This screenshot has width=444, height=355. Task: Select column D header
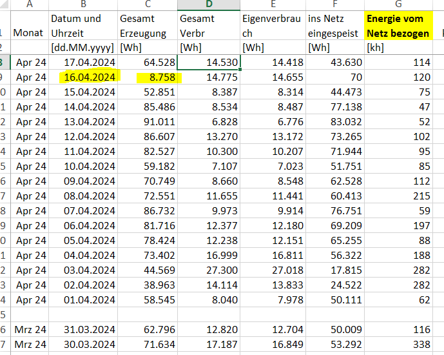tap(209, 5)
